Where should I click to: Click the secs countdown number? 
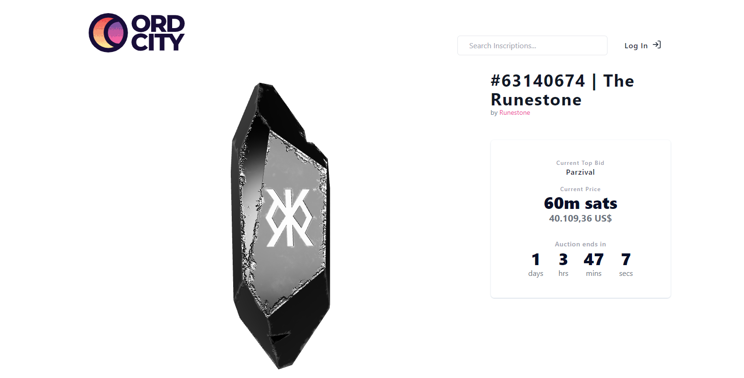[626, 259]
